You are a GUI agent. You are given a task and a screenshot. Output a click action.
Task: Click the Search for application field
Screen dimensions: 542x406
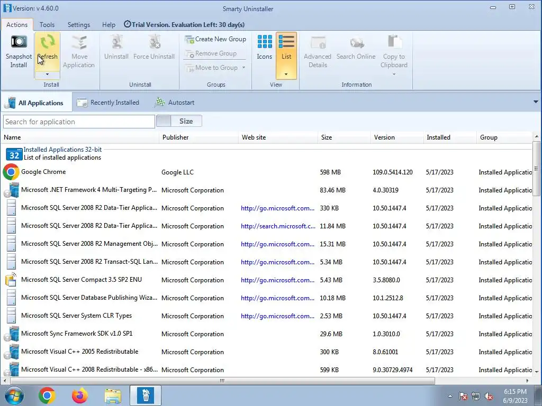tap(79, 122)
